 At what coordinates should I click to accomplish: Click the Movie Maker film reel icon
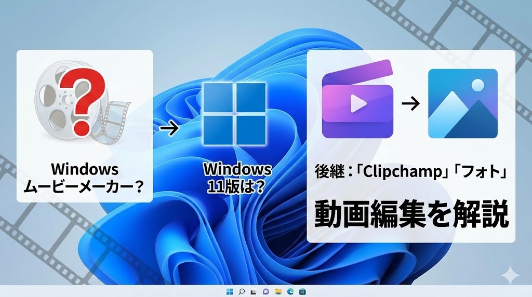click(83, 102)
